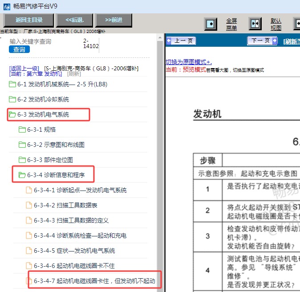
Task: Collapse 6-3-4 诊断信息和程序 folder
Action: (x=56, y=175)
